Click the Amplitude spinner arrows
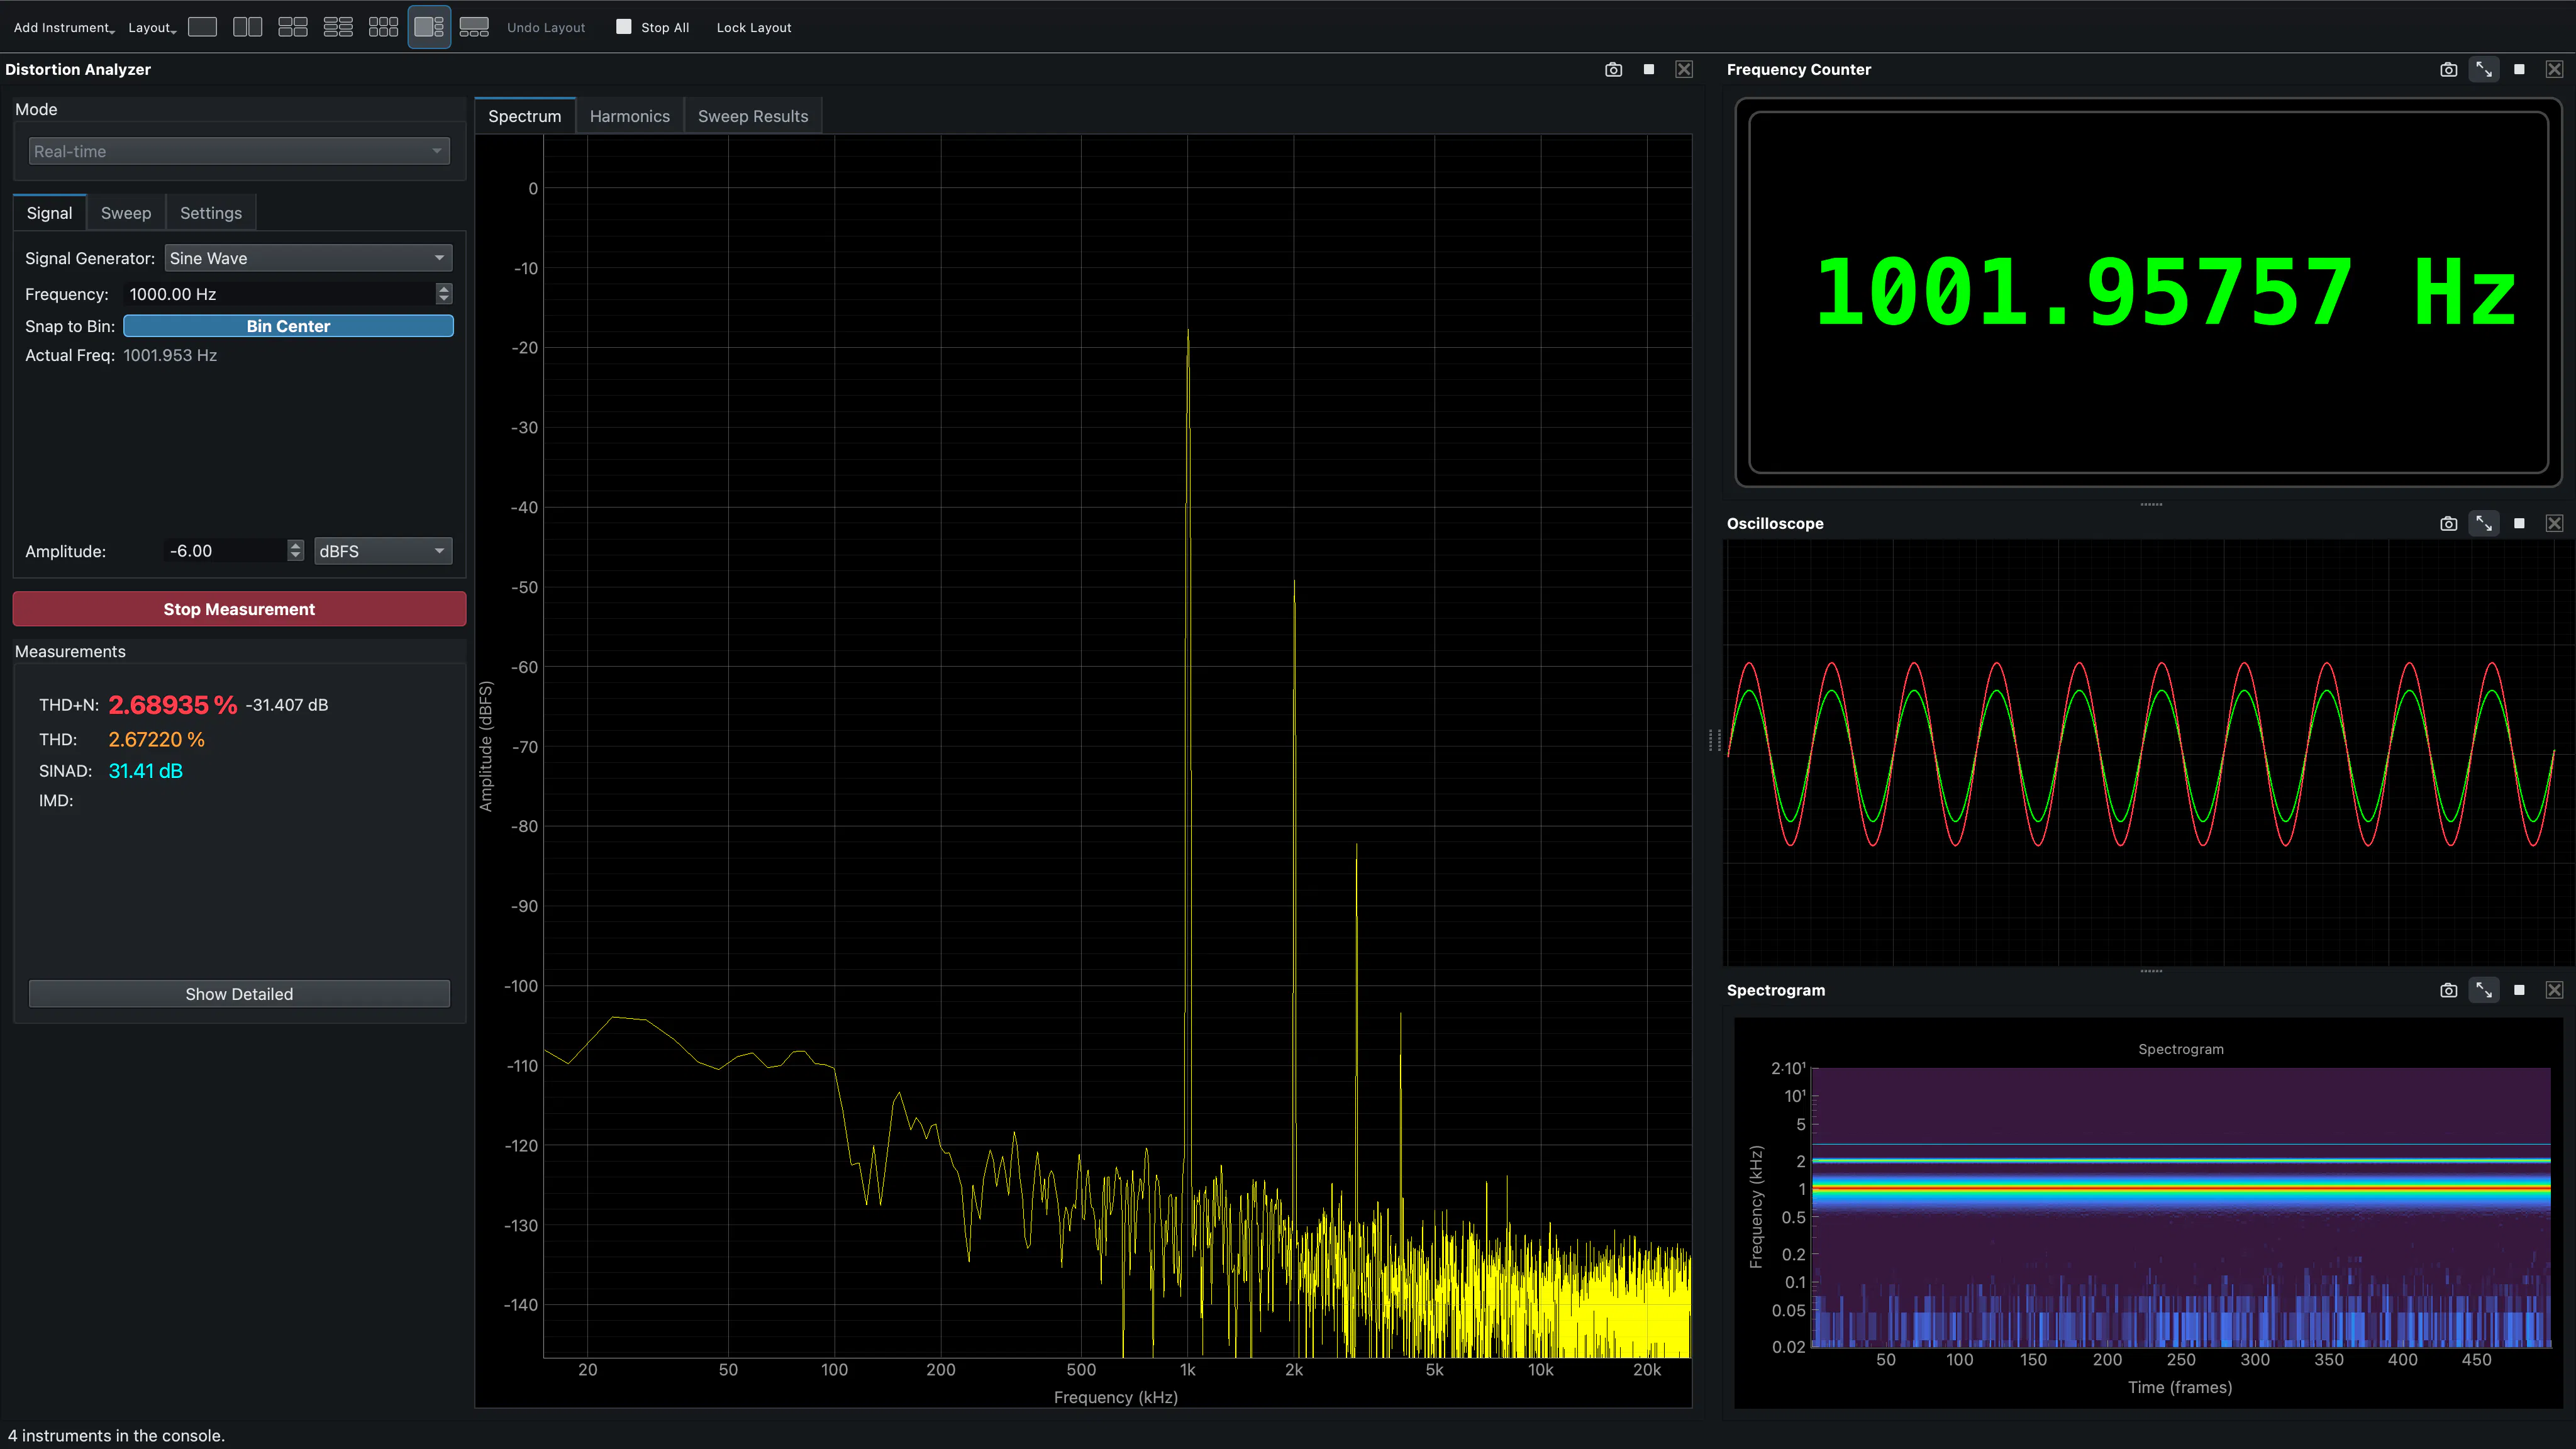2576x1449 pixels. (x=295, y=551)
